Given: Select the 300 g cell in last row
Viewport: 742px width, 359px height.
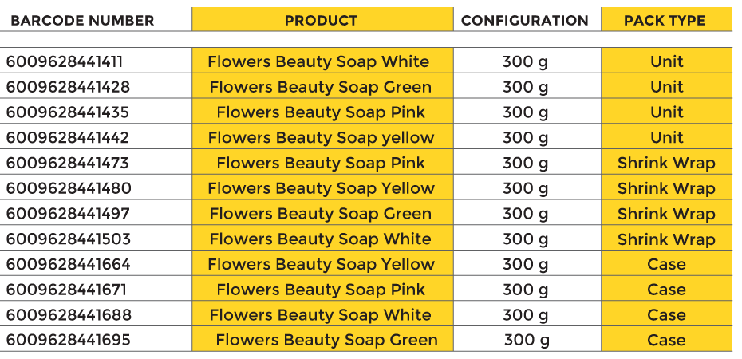Looking at the screenshot, I should point(527,341).
